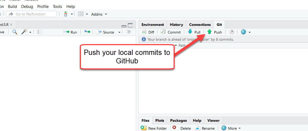
Task: Show the document outline icon
Action: (129, 32)
